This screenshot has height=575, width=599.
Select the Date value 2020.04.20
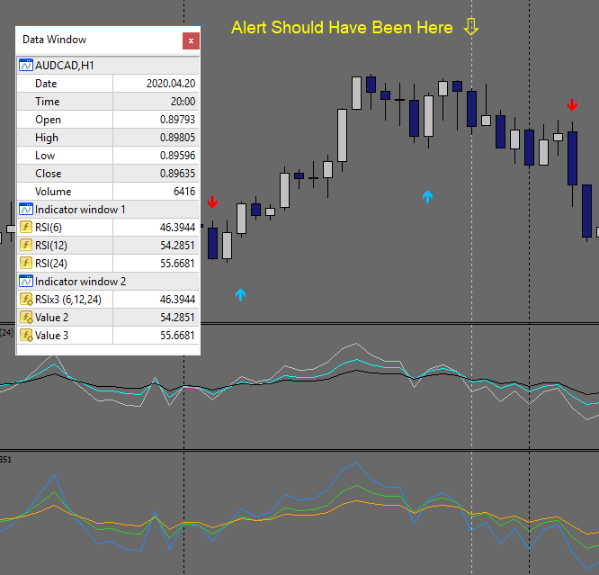(171, 84)
